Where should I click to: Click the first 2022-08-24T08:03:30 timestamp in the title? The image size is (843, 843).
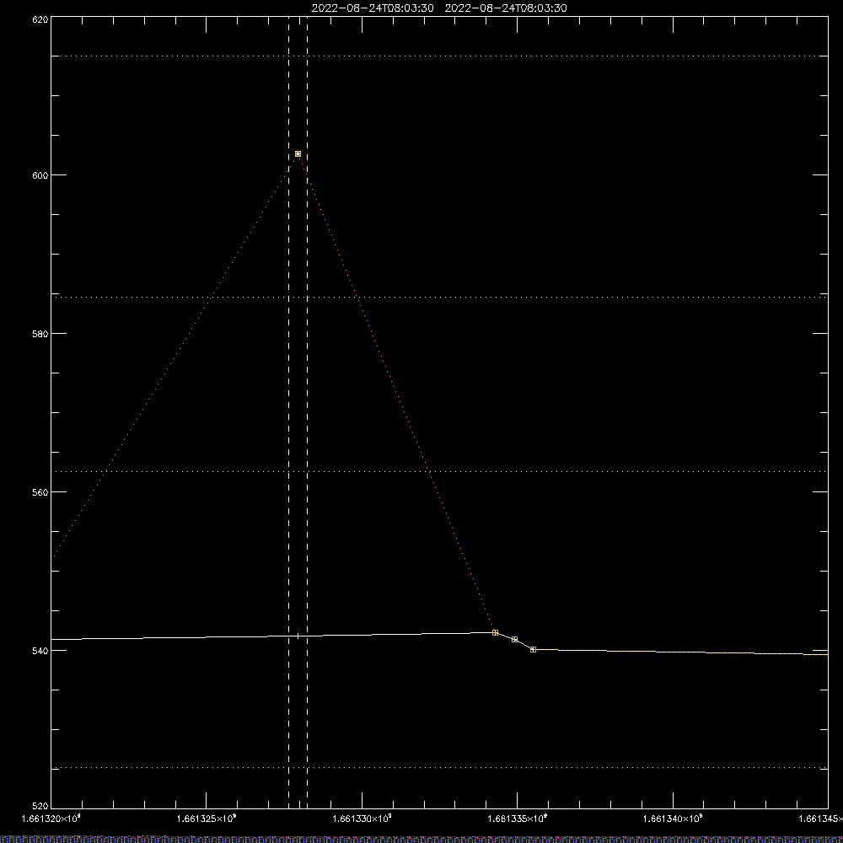[x=373, y=8]
